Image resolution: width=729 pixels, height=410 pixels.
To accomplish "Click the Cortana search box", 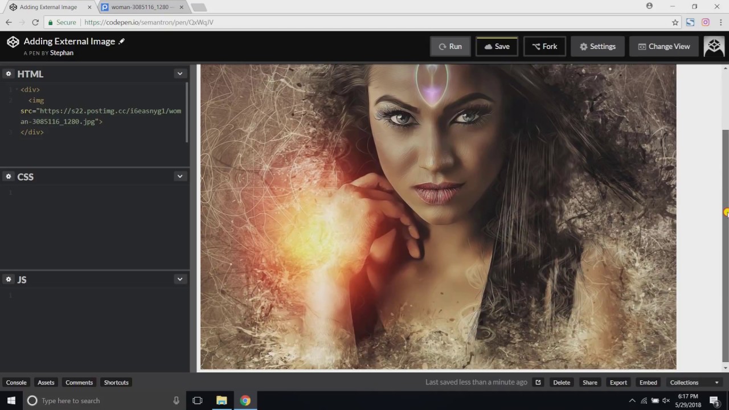I will click(x=104, y=400).
